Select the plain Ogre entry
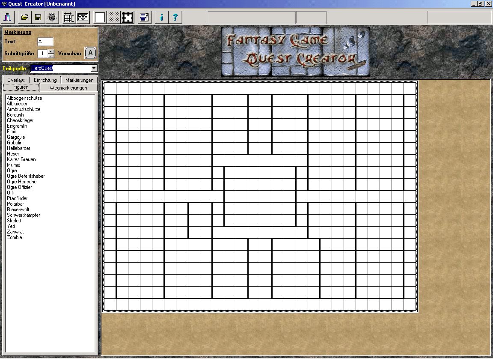Image resolution: width=493 pixels, height=359 pixels. click(x=12, y=171)
